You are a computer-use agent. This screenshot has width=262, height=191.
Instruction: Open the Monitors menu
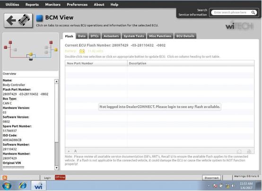[x=53, y=5]
